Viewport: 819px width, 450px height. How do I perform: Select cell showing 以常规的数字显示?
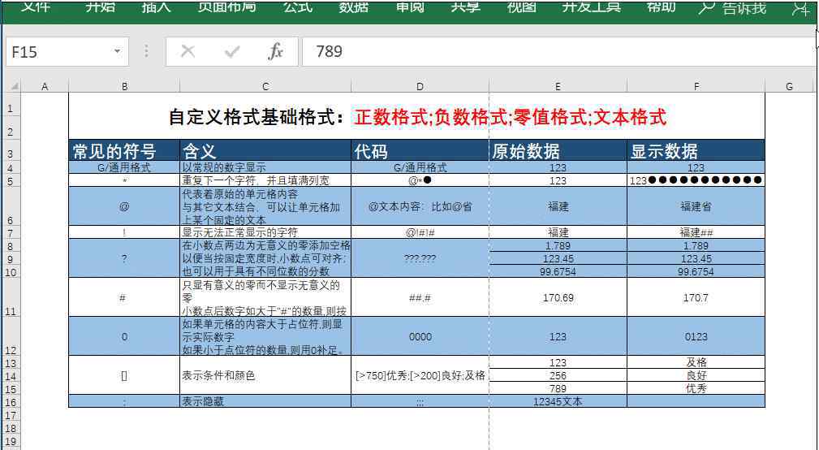coord(265,167)
